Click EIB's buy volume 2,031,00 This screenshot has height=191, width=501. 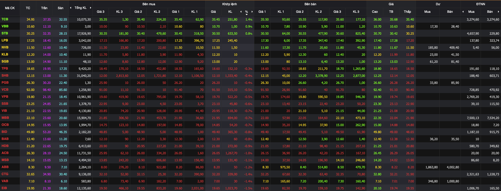[x=197, y=188]
